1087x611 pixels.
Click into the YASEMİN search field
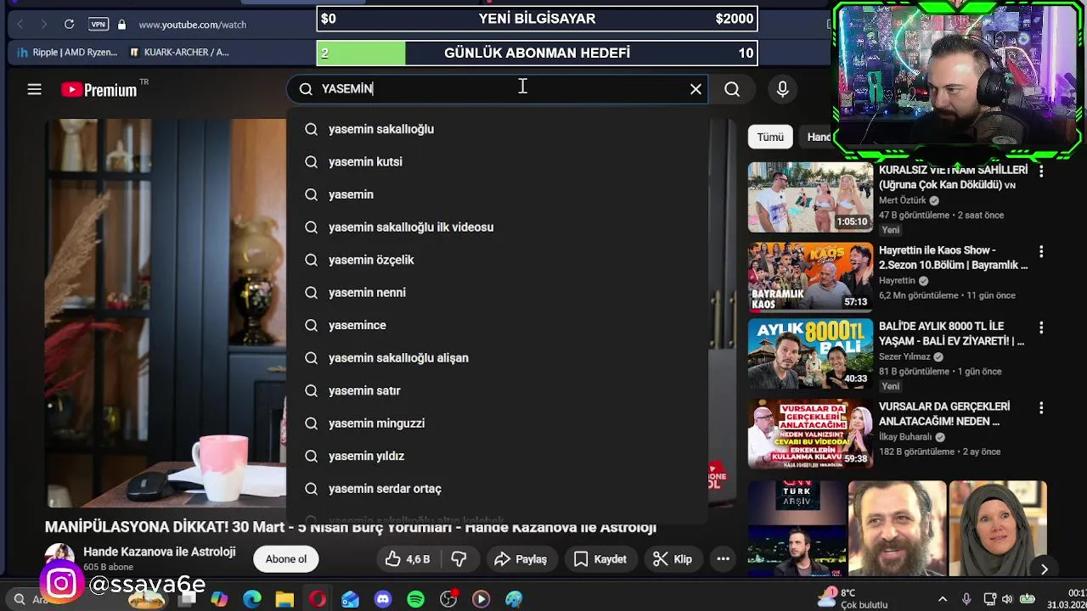point(497,89)
